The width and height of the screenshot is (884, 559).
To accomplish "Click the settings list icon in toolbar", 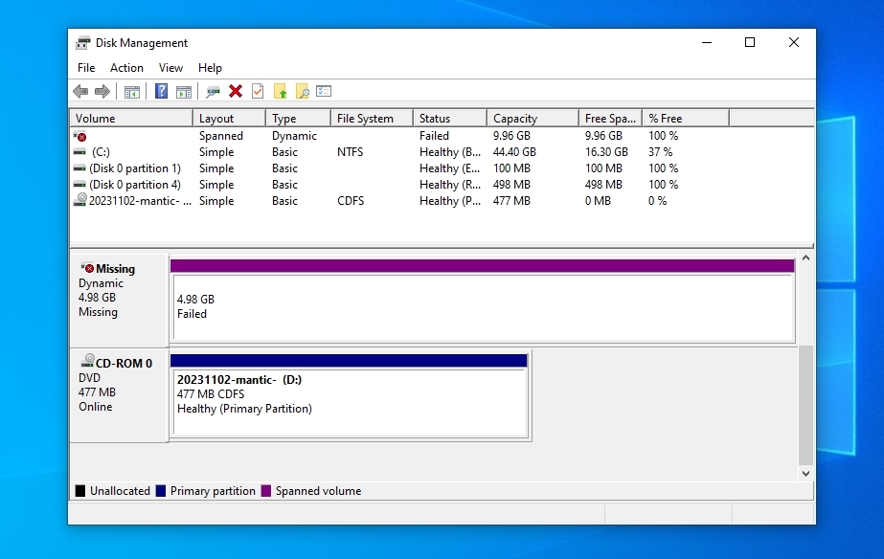I will click(x=324, y=92).
